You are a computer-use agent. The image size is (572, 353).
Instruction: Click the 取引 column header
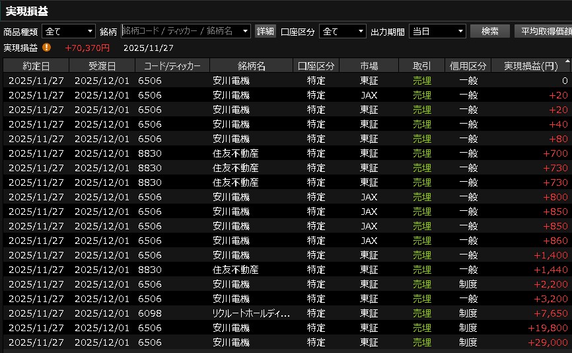[421, 65]
